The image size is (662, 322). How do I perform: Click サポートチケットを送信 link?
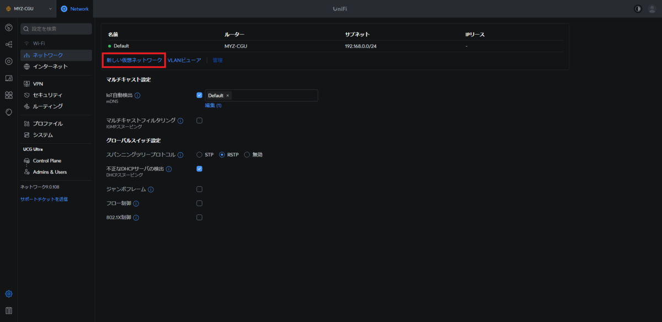[x=44, y=199]
